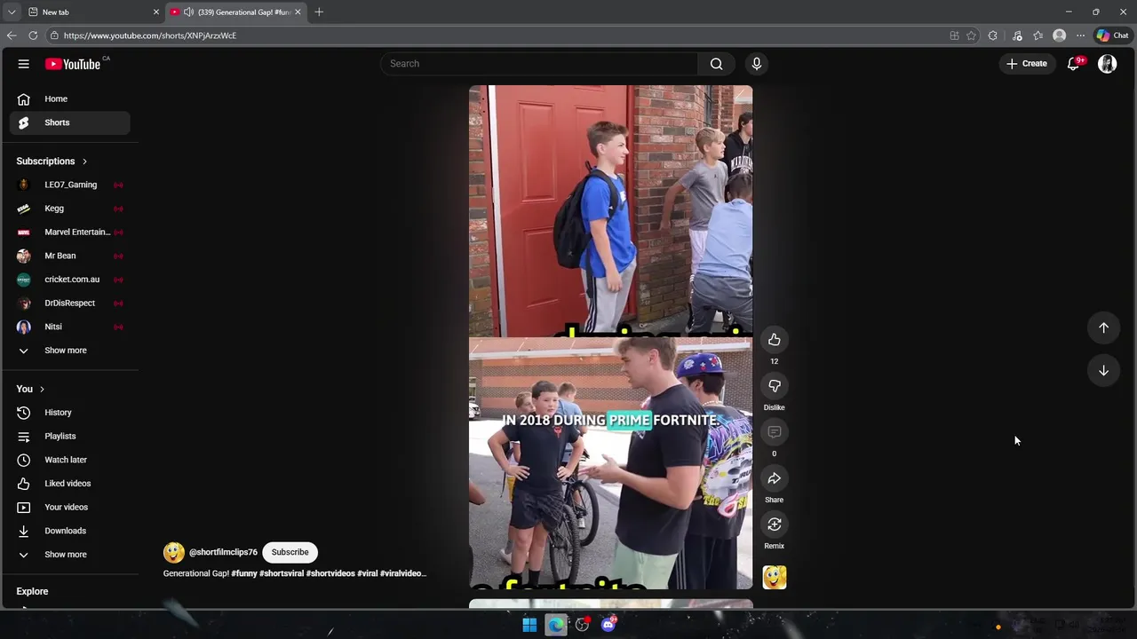Open Downloads in the sidebar
Viewport: 1137px width, 639px height.
point(69,531)
